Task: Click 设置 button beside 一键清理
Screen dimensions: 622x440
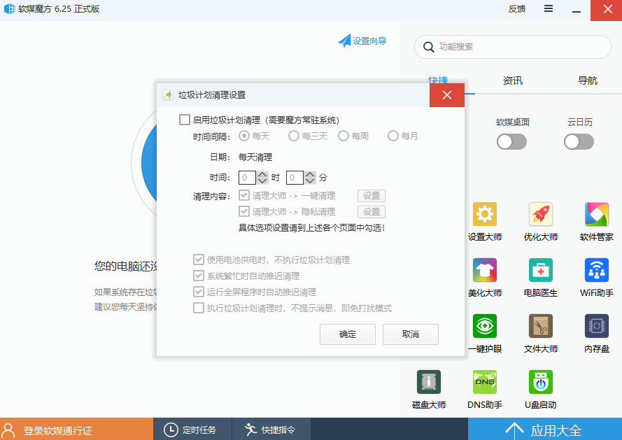Action: [372, 196]
